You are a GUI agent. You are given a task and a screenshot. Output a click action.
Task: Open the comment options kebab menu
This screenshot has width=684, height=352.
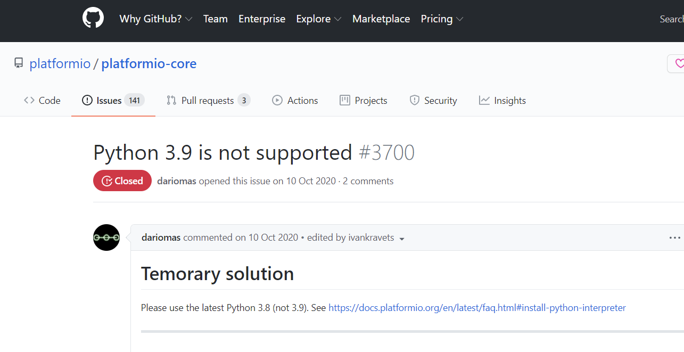pos(675,238)
